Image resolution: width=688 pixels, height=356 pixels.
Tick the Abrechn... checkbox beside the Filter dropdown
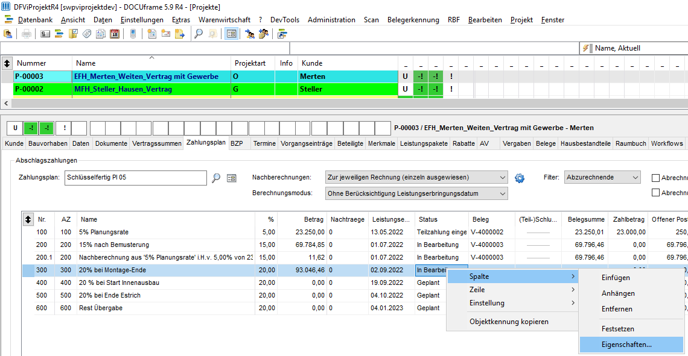[655, 178]
